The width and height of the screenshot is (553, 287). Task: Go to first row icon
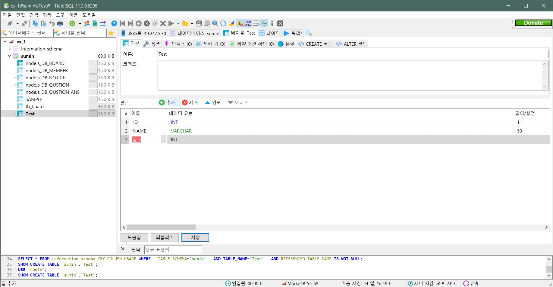click(122, 23)
